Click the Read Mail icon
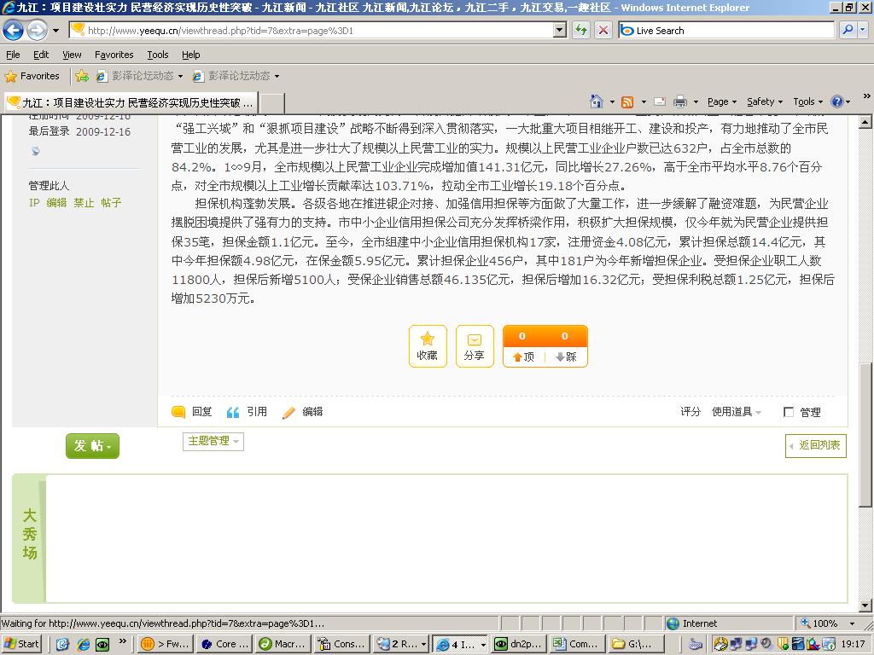The height and width of the screenshot is (655, 874). [x=660, y=102]
